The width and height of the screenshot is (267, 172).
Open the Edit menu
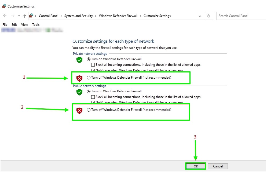[x=14, y=24]
